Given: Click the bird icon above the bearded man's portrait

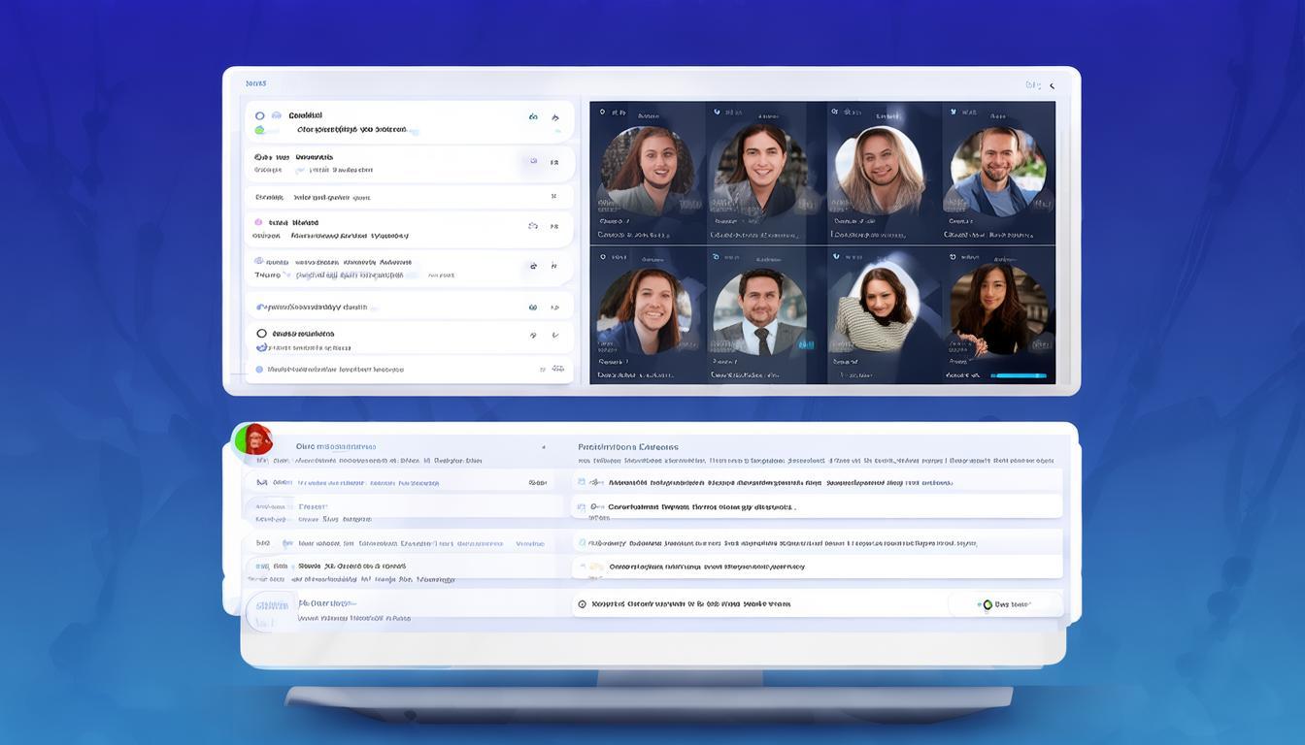Looking at the screenshot, I should point(953,112).
